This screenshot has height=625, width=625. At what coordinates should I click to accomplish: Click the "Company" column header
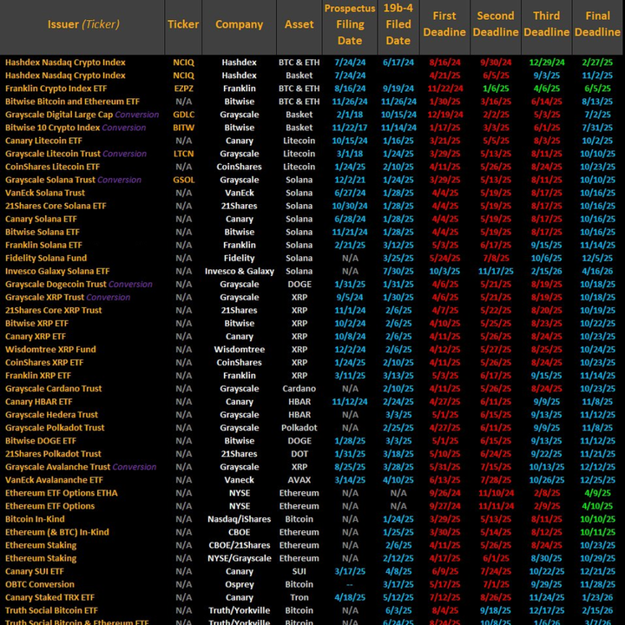click(240, 24)
